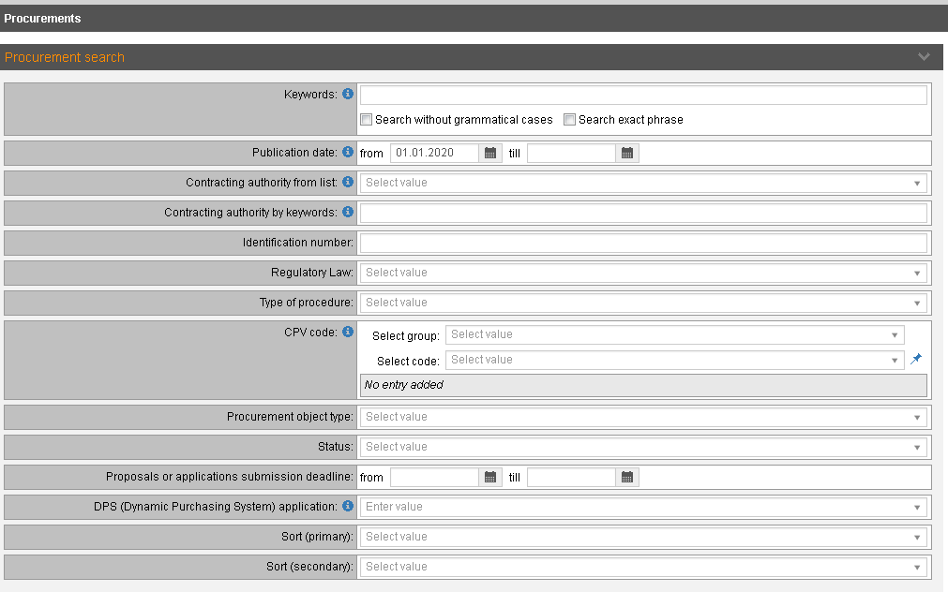Open the Status dropdown list
The image size is (948, 592).
(643, 447)
